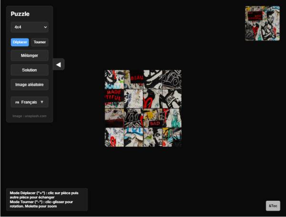The height and width of the screenshot is (217, 286).
Task: Click the dropdown arrow next to Français
Action: tap(42, 102)
